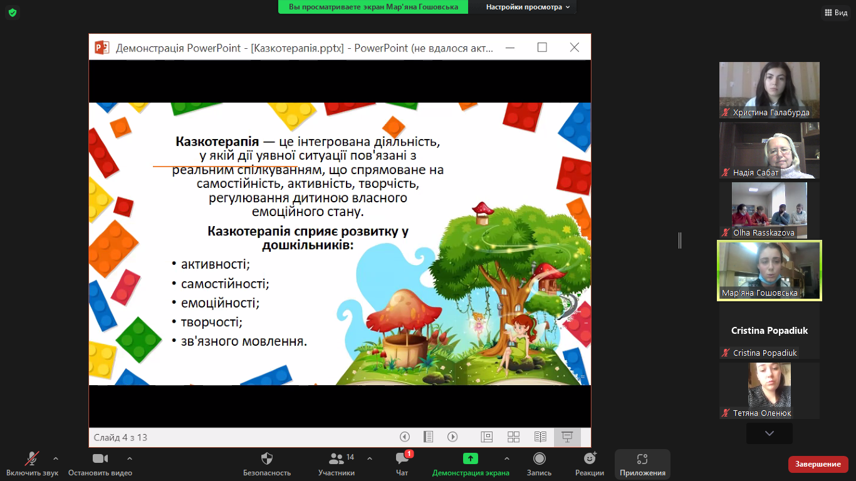Click the red Завершение end button

click(818, 464)
